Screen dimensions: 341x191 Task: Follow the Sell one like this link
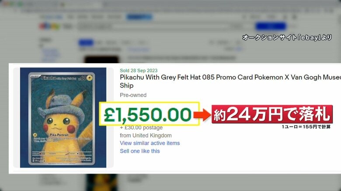[x=140, y=151]
